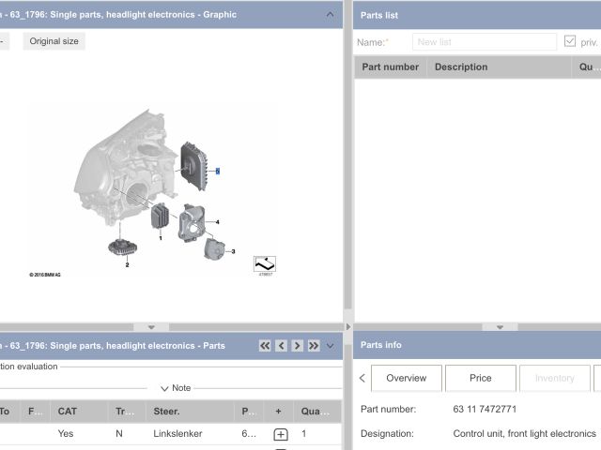This screenshot has height=450, width=601.
Task: Select part callout 3 in the graphic
Action: click(x=232, y=251)
